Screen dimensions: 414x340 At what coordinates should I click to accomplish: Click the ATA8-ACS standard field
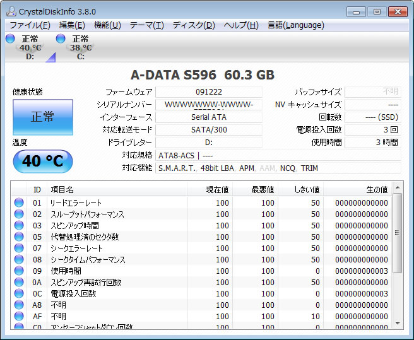[x=278, y=155]
